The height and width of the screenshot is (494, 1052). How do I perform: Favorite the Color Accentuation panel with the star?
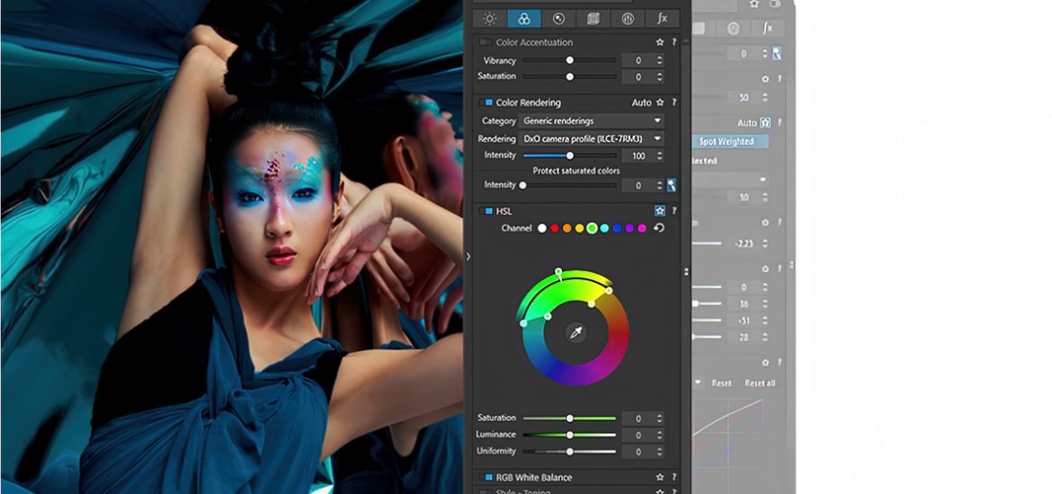coord(660,42)
